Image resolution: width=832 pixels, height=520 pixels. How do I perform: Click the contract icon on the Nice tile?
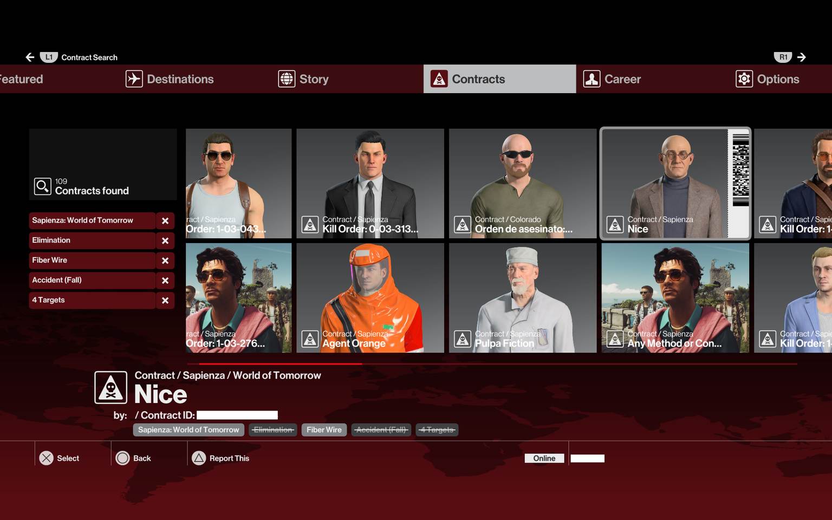(x=615, y=225)
